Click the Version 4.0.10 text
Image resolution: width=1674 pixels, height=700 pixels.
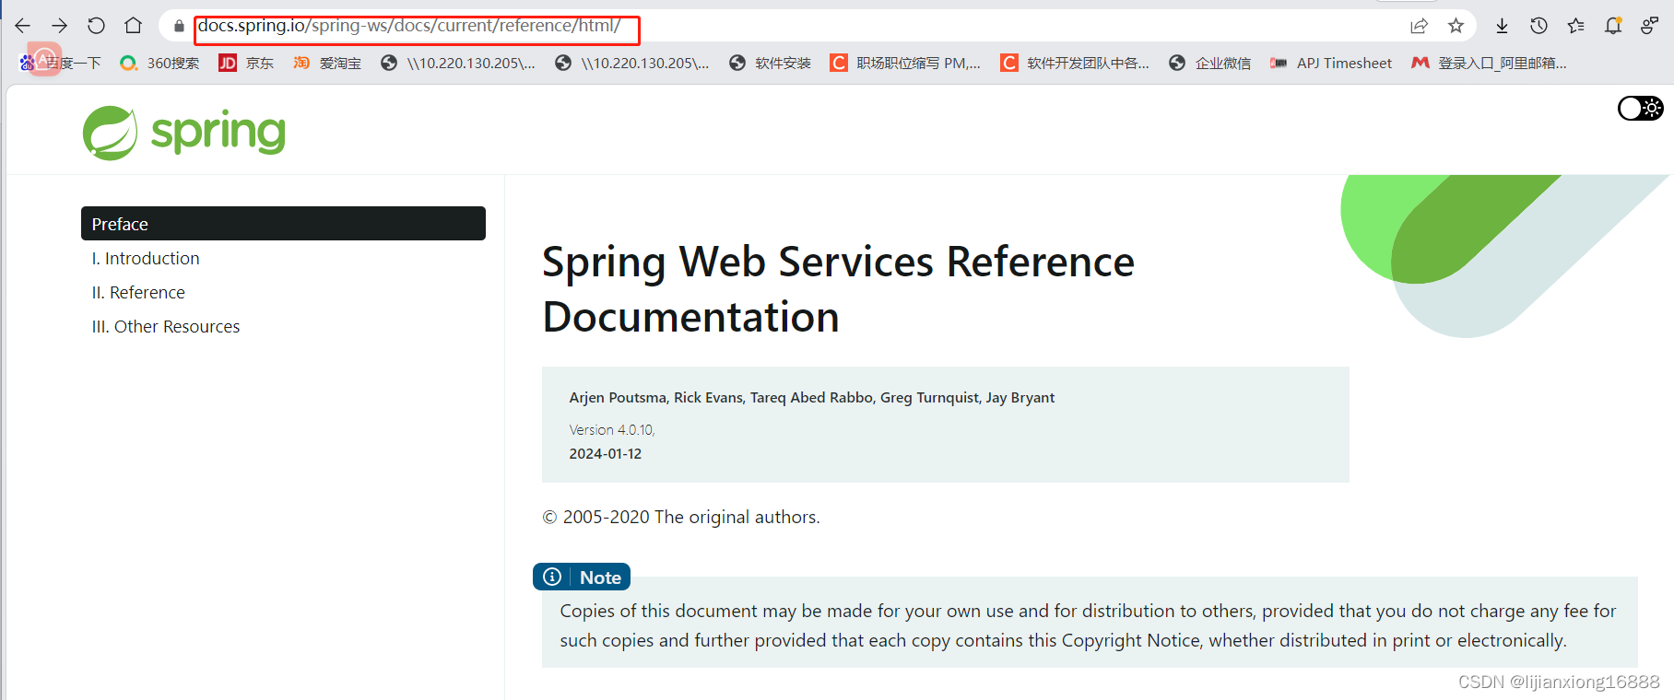(612, 430)
